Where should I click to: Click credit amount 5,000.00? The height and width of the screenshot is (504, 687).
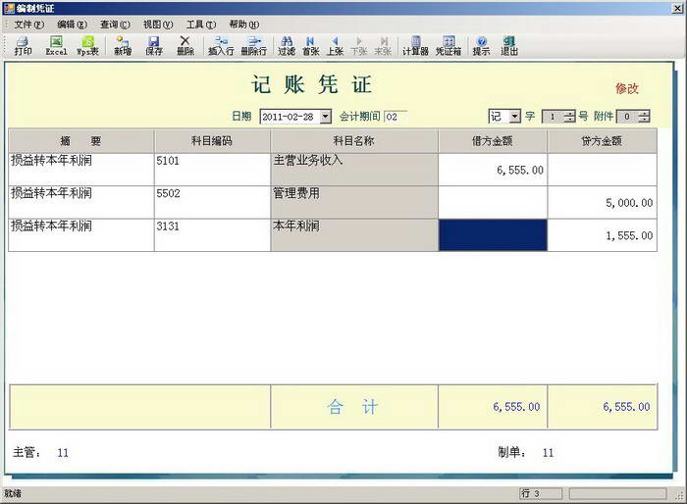(602, 202)
